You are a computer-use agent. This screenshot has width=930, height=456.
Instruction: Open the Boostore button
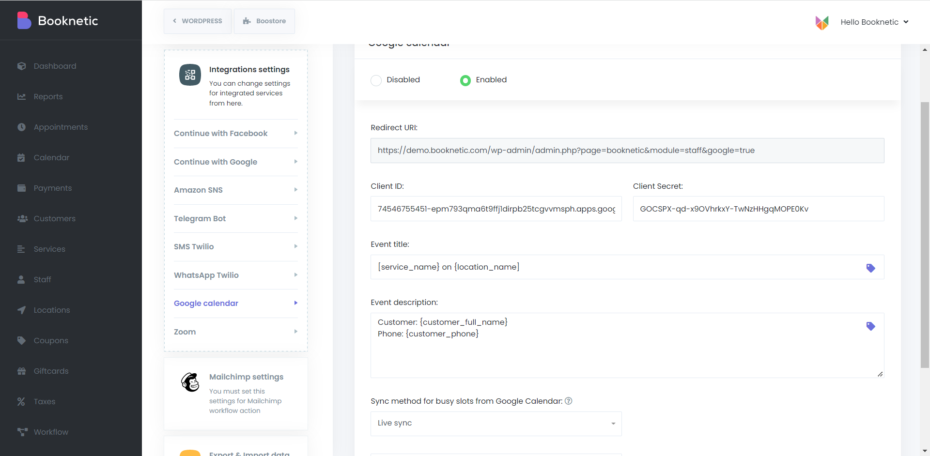264,21
